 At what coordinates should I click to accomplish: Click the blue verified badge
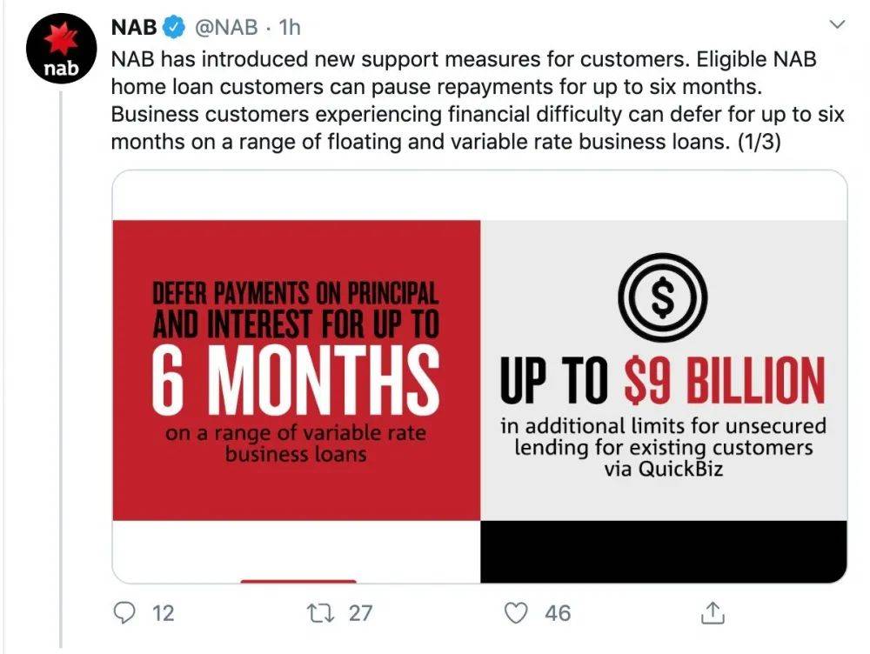click(174, 27)
